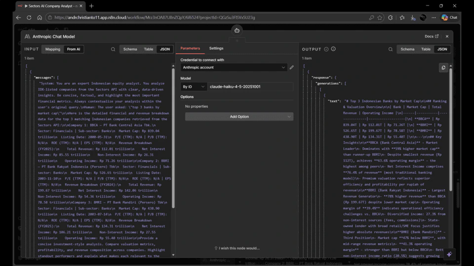
Task: Open browser extensions icon
Action: click(391, 18)
